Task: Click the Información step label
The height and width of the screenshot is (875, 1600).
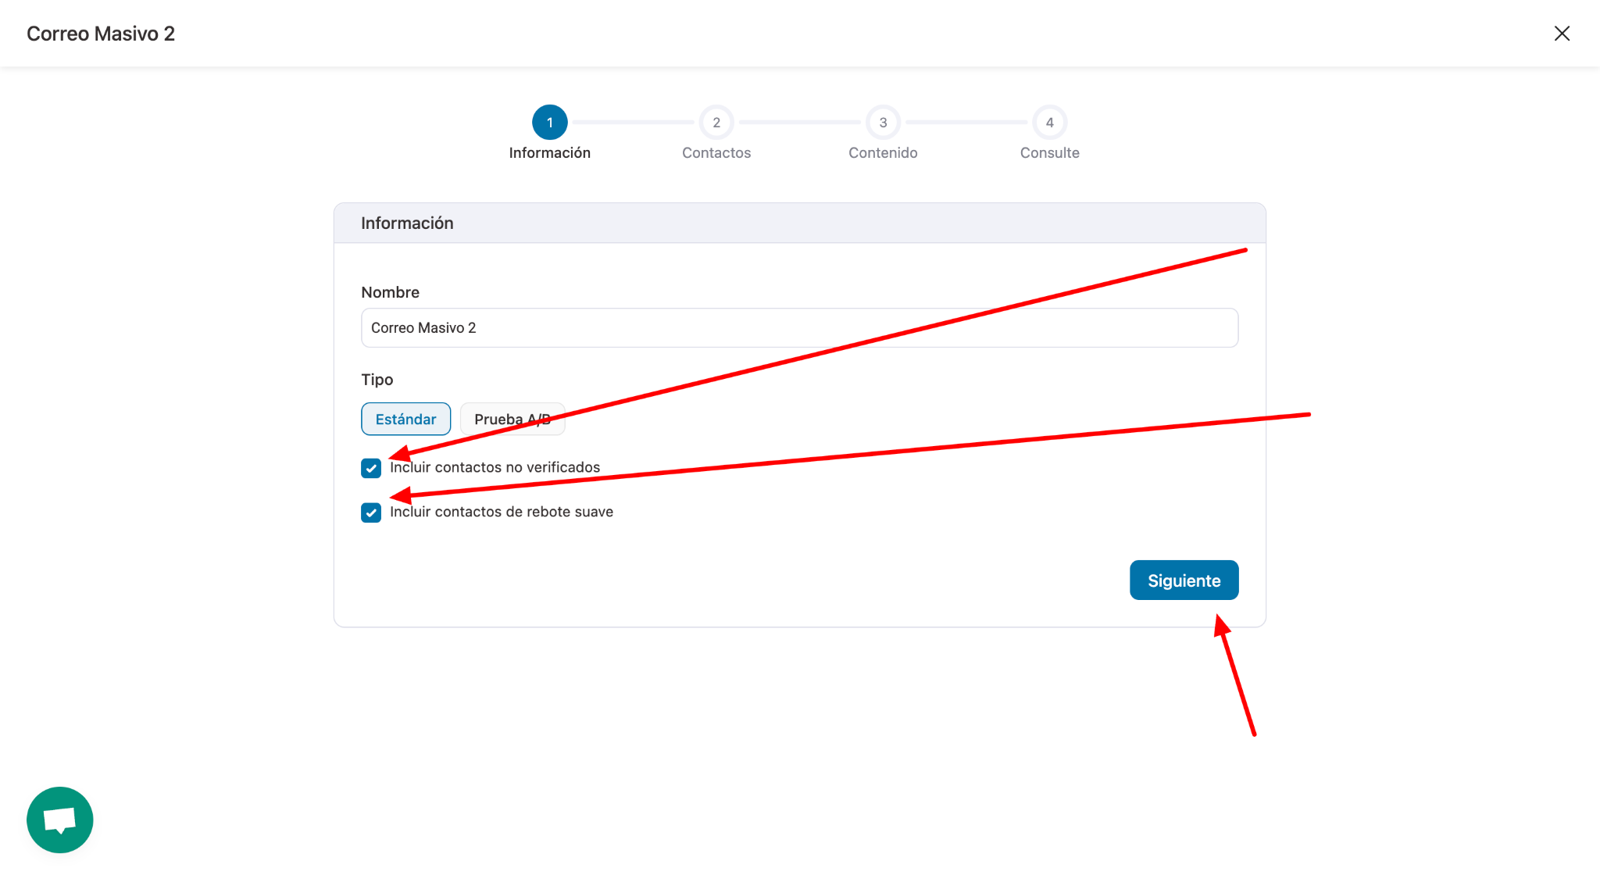Action: [x=549, y=153]
